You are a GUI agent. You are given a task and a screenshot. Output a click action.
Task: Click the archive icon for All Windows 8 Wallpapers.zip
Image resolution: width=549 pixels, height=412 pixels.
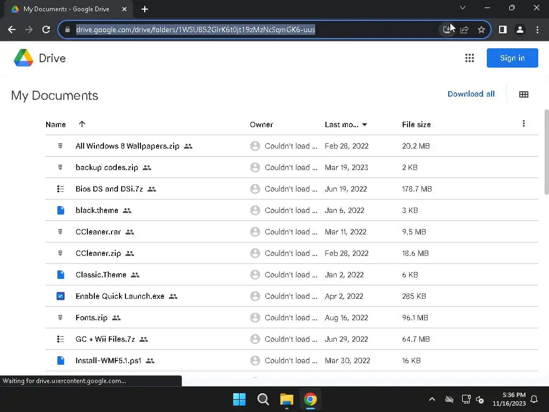pos(60,146)
